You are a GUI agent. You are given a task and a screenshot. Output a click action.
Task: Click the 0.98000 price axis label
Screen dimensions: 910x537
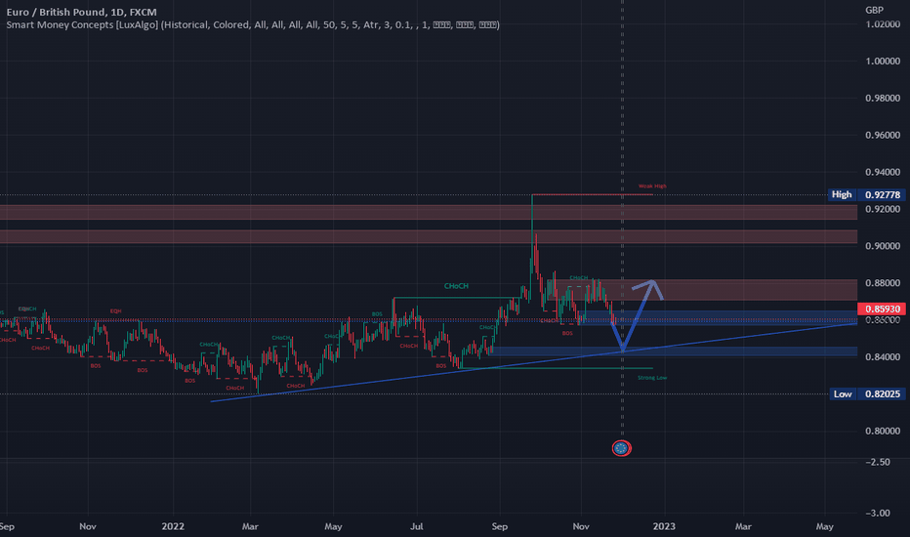point(882,98)
